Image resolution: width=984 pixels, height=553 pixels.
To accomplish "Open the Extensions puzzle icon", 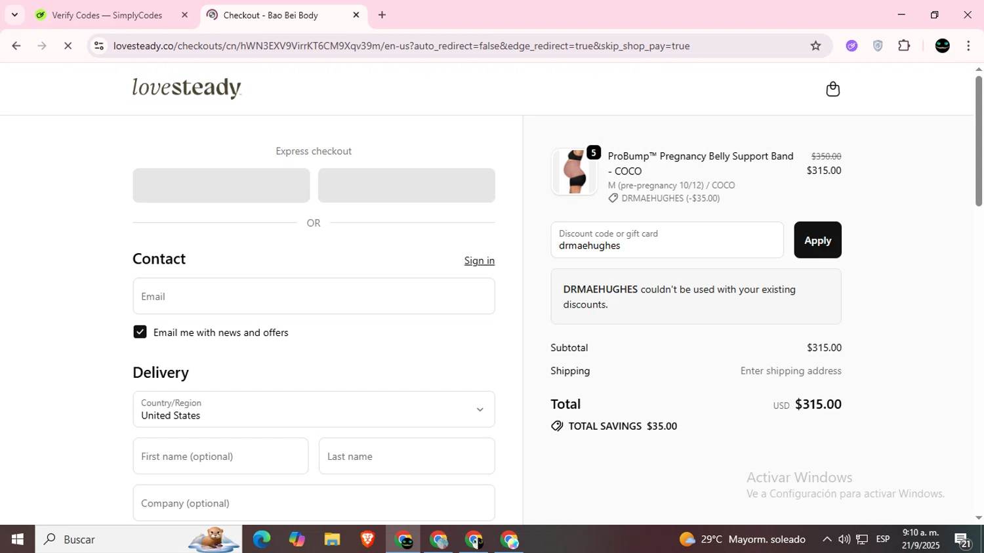I will click(x=904, y=46).
